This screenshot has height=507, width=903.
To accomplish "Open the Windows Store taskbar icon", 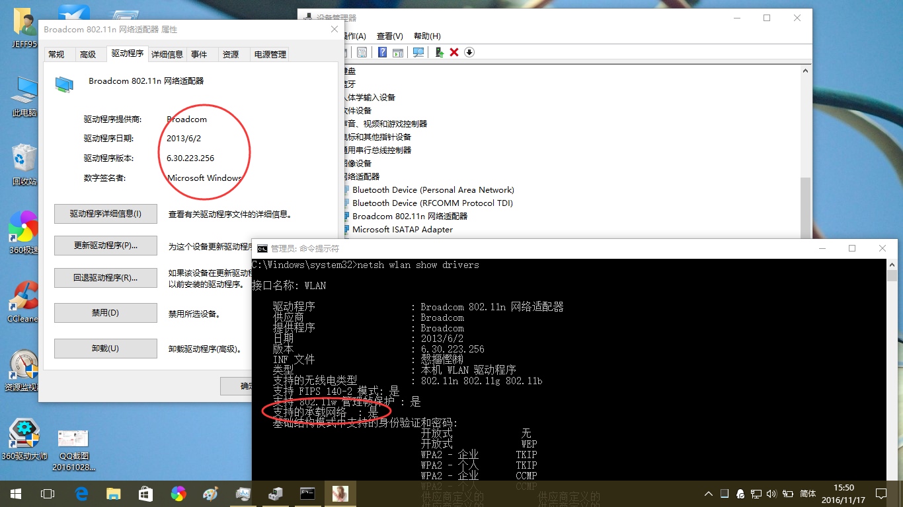I will coord(147,493).
